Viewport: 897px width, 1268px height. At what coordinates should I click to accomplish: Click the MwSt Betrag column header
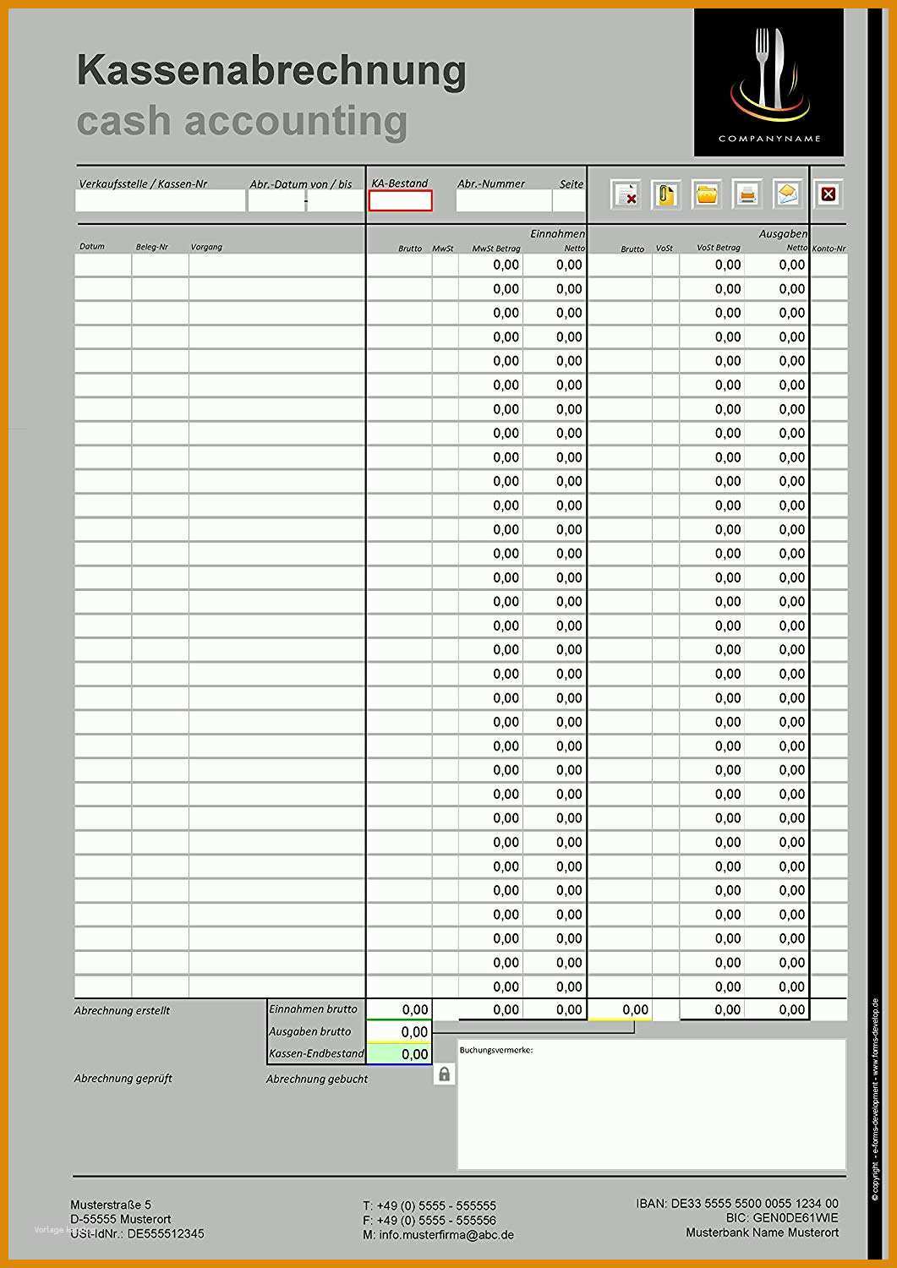point(496,249)
